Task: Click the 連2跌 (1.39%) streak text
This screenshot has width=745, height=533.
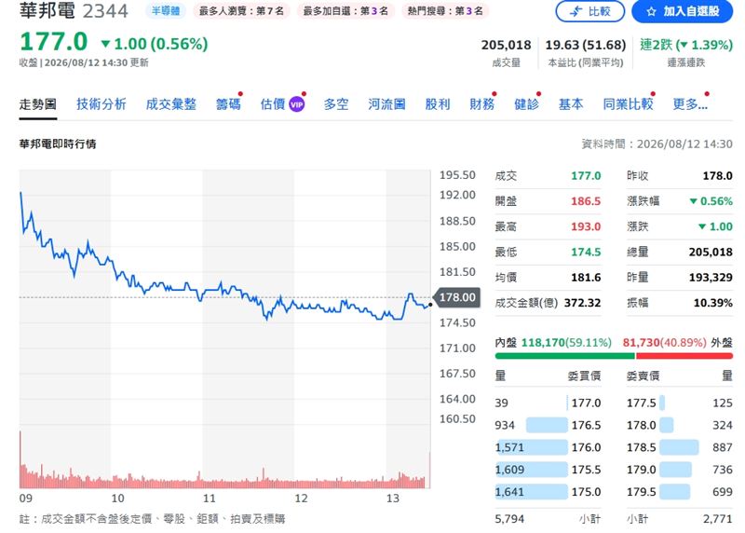Action: (686, 45)
